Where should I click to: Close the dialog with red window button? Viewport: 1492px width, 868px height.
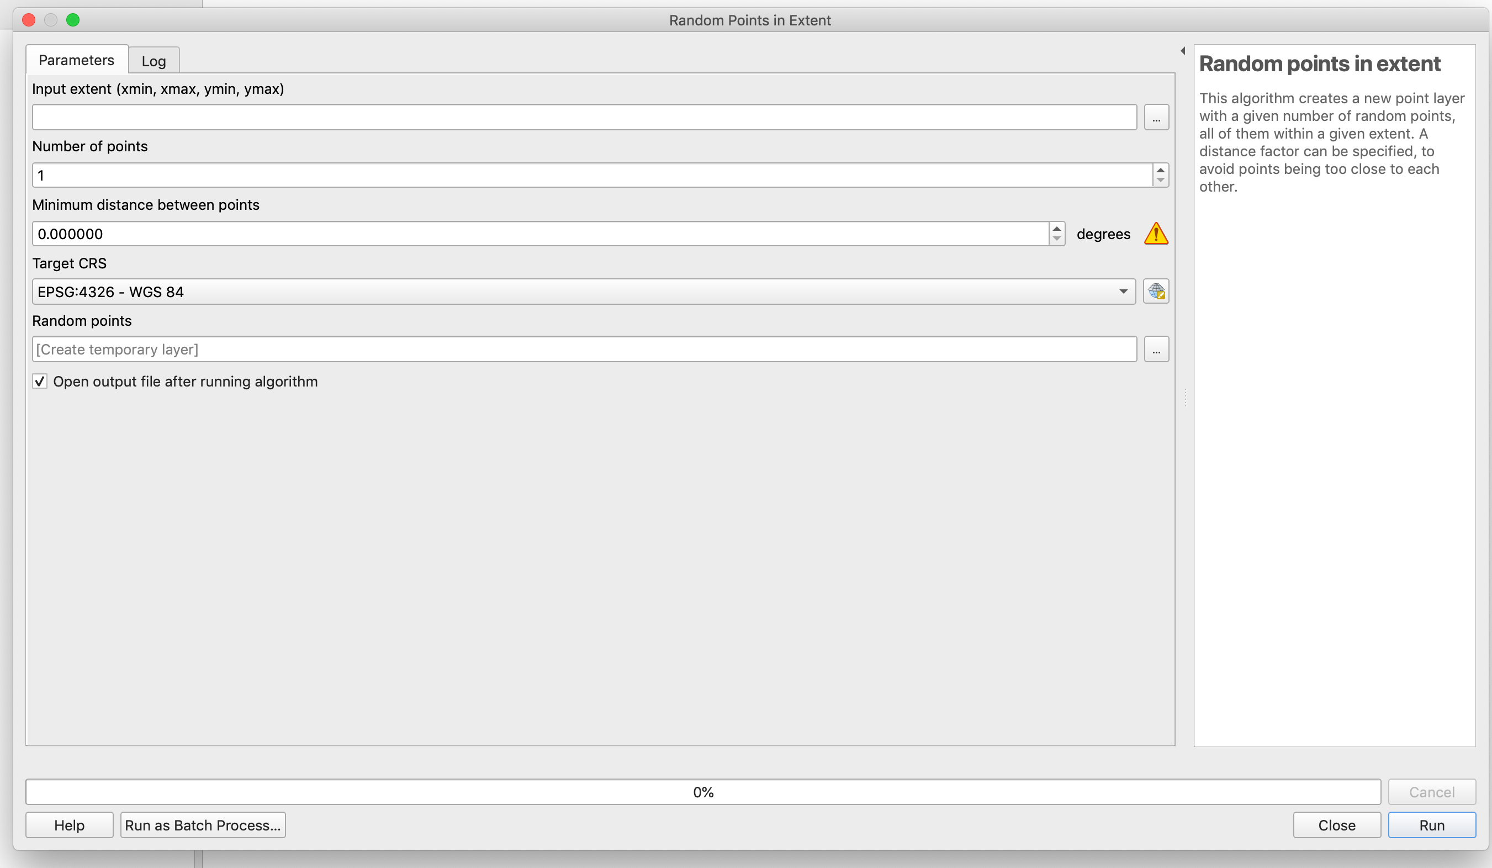coord(28,20)
